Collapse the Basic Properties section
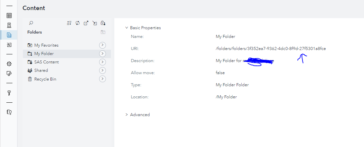This screenshot has height=147, width=364. tap(127, 28)
